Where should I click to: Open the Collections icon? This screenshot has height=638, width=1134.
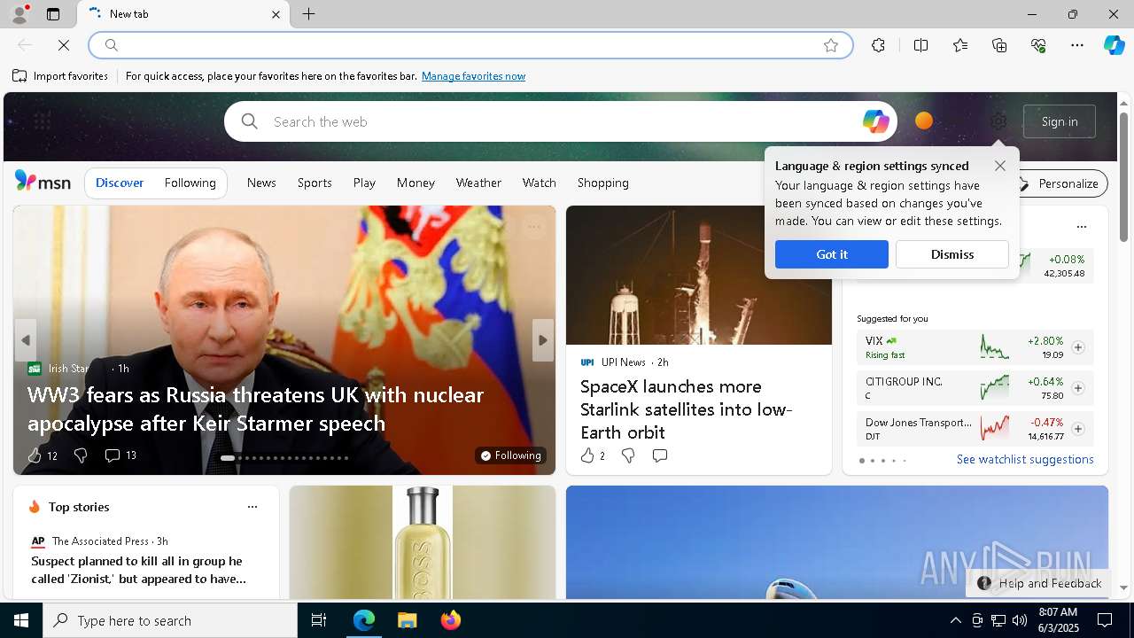pos(999,45)
